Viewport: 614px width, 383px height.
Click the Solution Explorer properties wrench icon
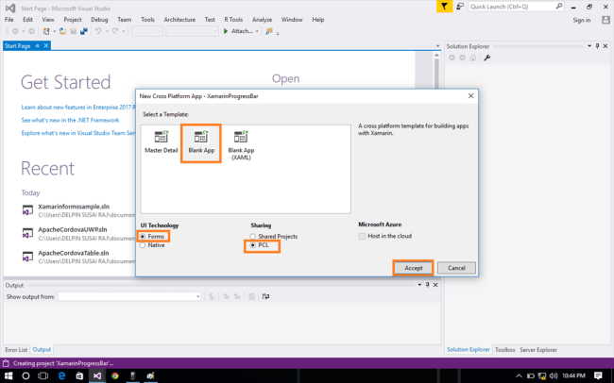click(x=487, y=58)
